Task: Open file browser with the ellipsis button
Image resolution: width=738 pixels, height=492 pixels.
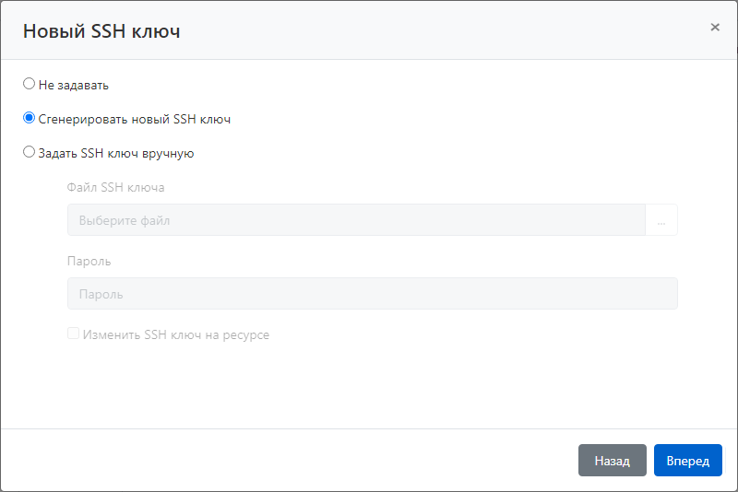Action: pyautogui.click(x=661, y=220)
